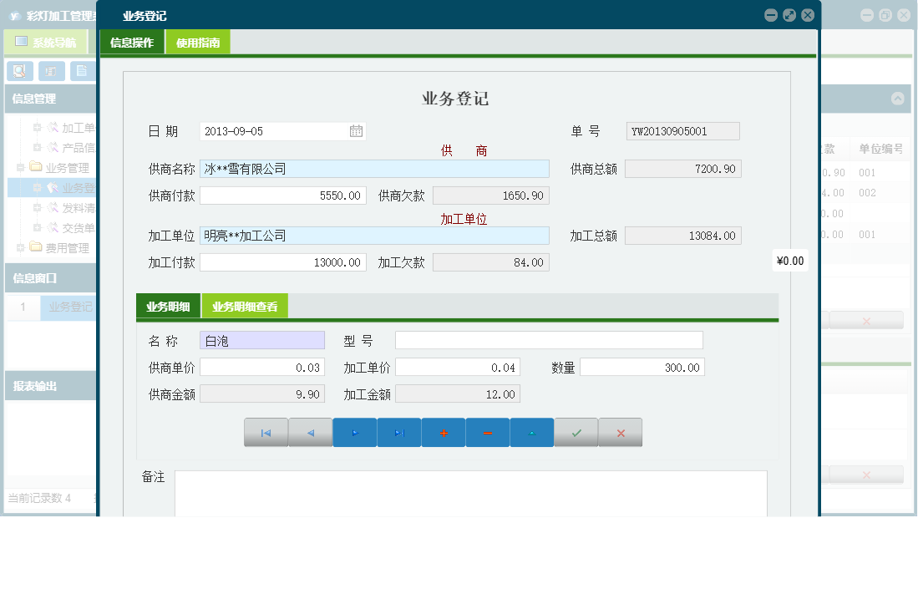The width and height of the screenshot is (918, 589).
Task: Click the add record plus icon
Action: point(444,432)
